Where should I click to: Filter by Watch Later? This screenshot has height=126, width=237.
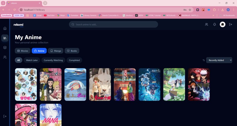32,60
